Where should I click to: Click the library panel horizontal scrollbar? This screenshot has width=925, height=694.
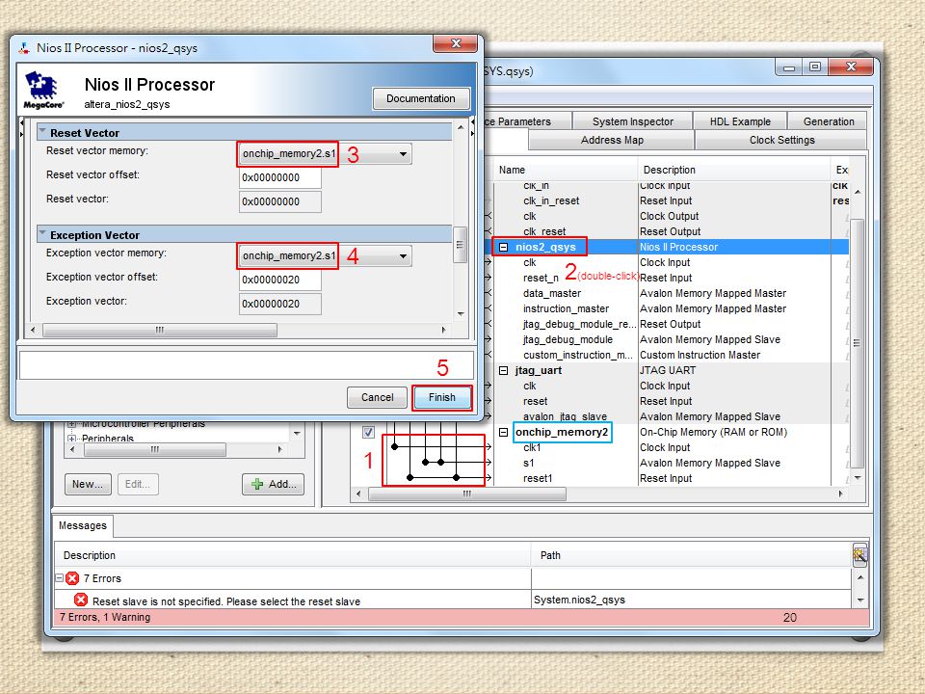154,450
